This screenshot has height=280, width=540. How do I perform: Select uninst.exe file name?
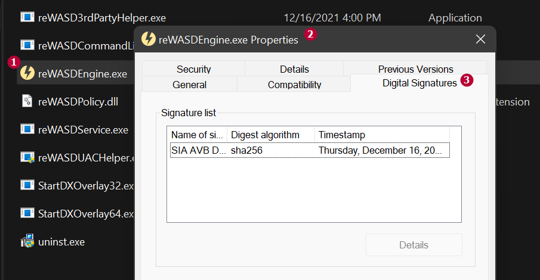coord(61,242)
